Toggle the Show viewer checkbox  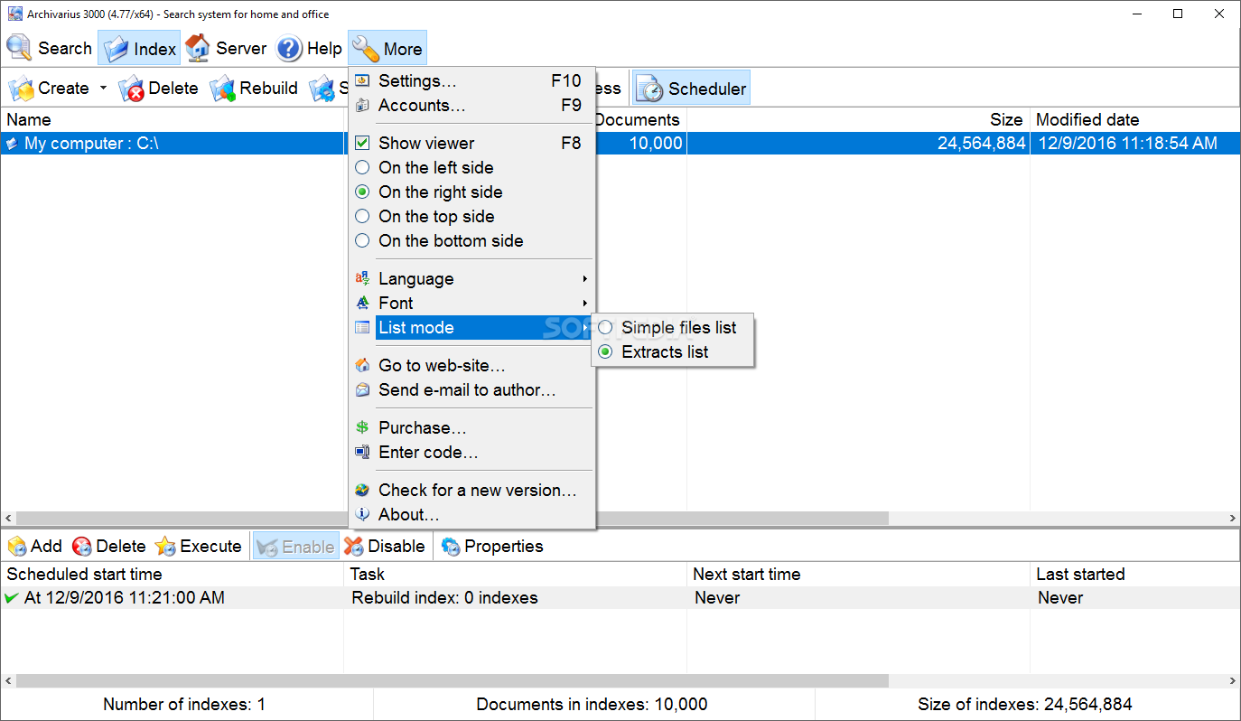click(x=362, y=143)
